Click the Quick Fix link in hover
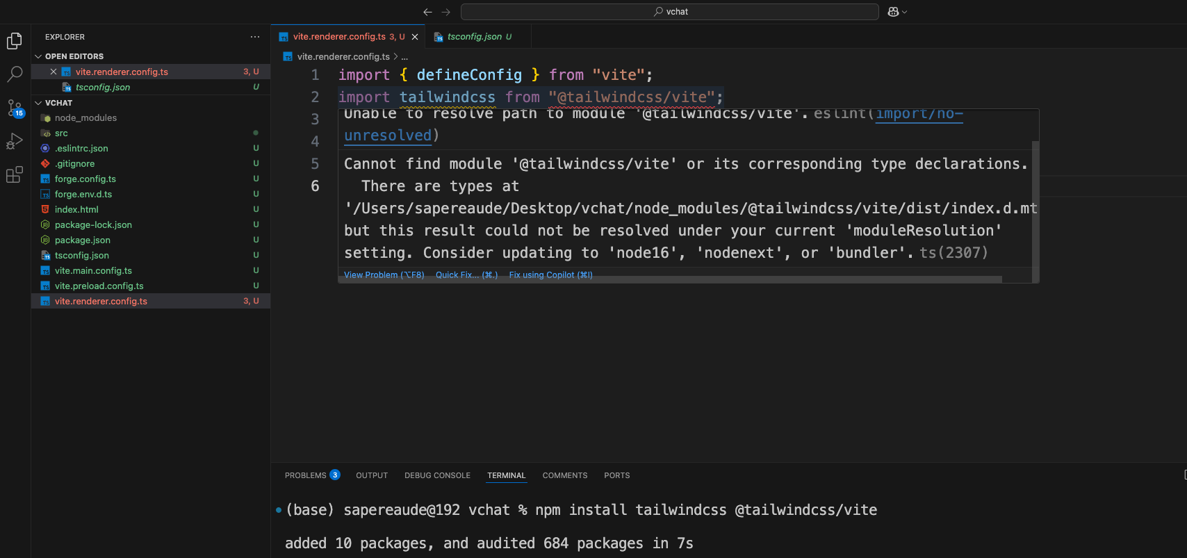 [x=466, y=275]
